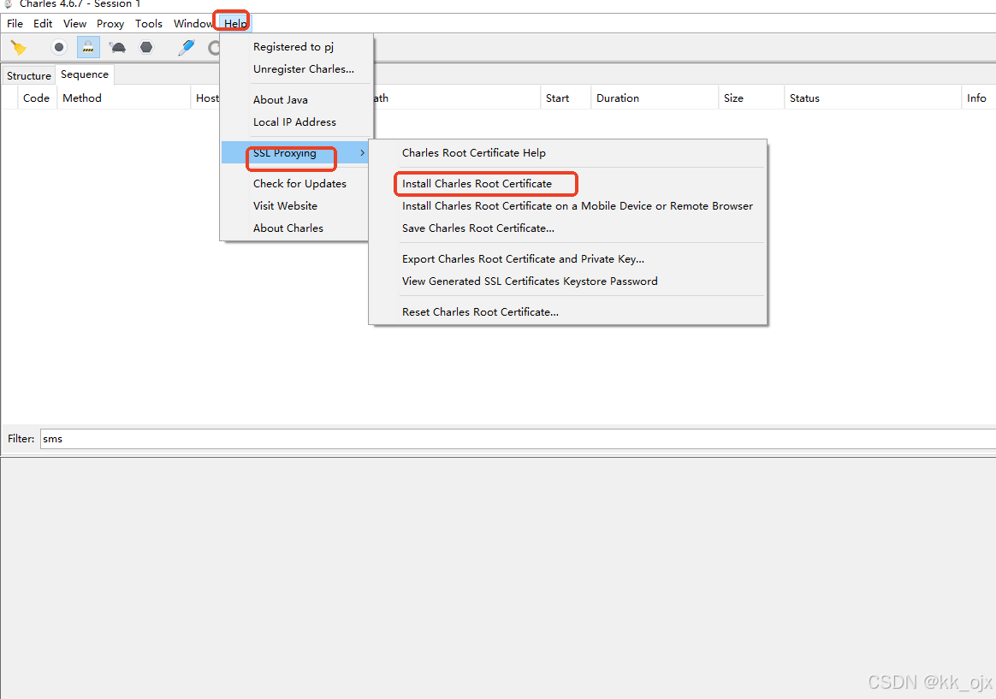This screenshot has width=996, height=699.
Task: Close the open Help menu
Action: coord(235,23)
